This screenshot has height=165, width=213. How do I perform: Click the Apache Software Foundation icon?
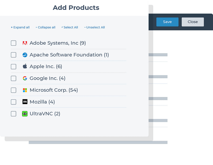coord(25,55)
